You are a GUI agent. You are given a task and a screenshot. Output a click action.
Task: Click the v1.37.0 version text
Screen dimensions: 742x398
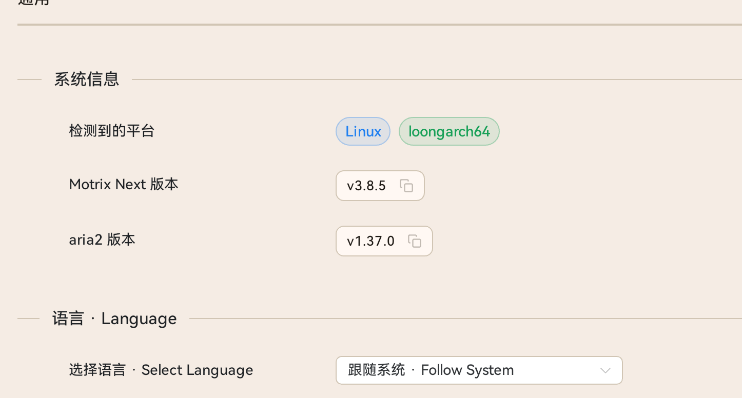(x=370, y=241)
